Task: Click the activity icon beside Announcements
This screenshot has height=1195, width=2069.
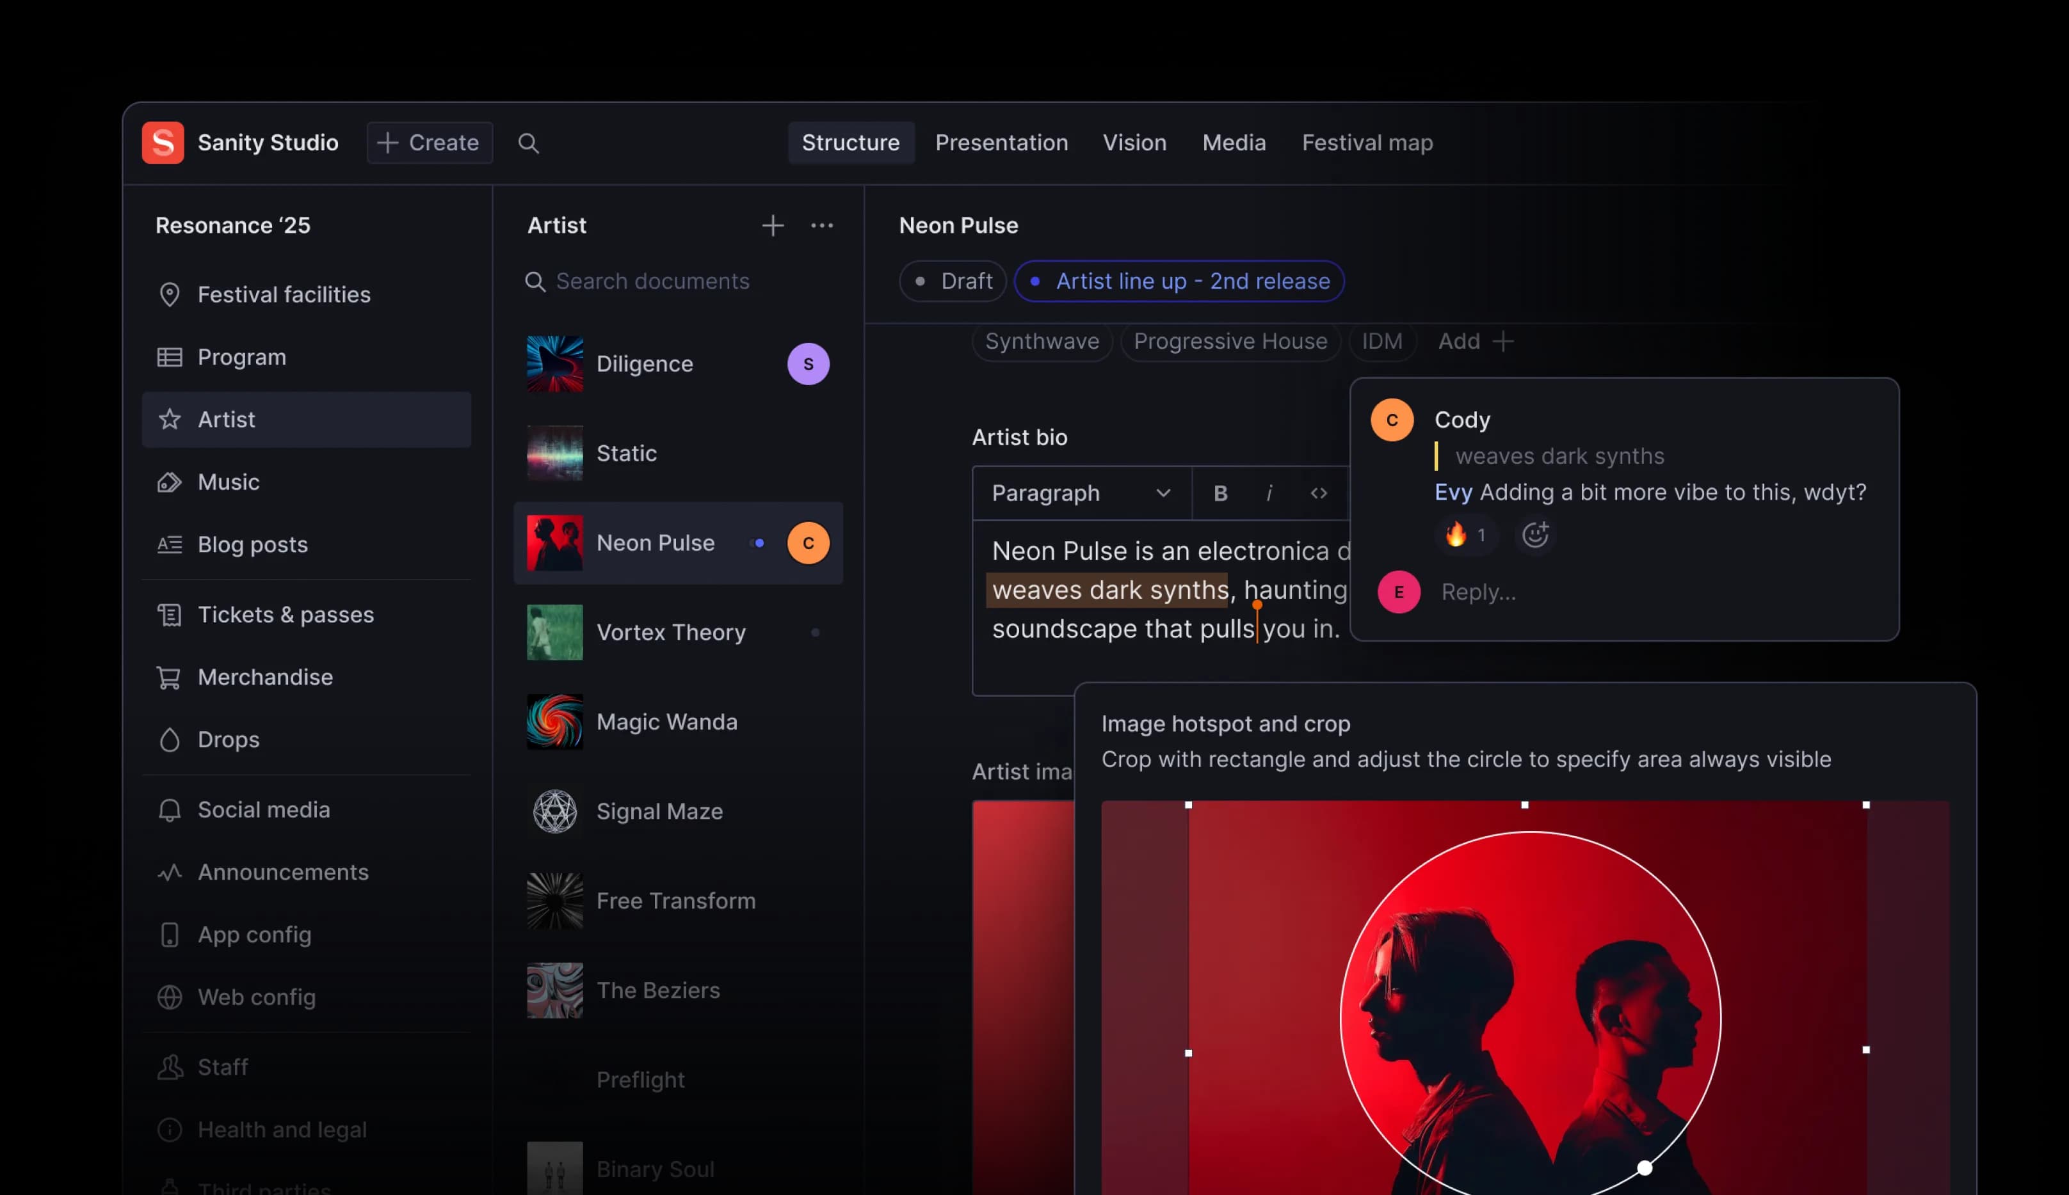Action: click(169, 873)
